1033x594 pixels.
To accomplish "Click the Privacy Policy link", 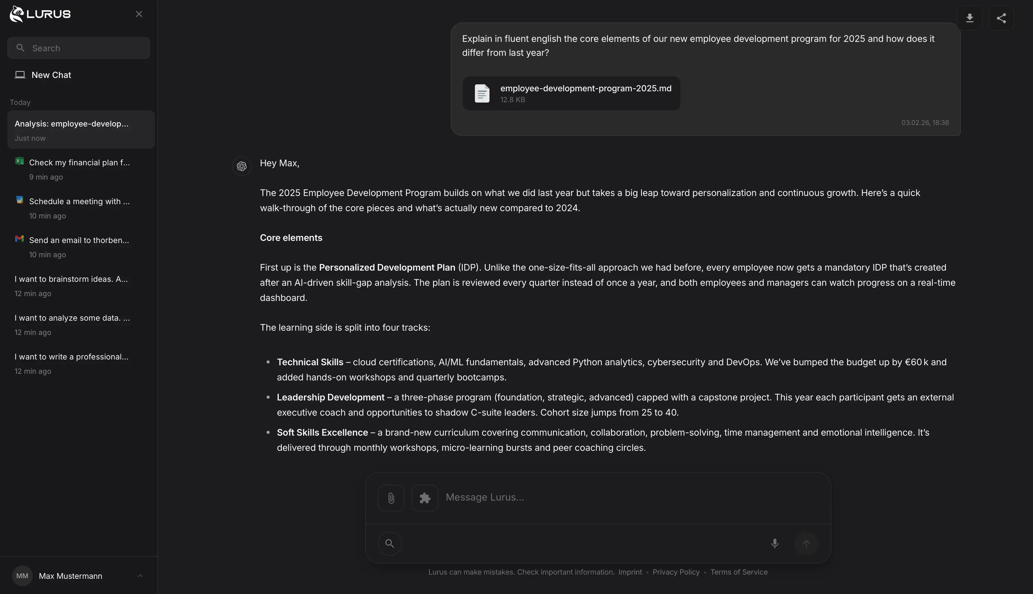I will click(676, 572).
